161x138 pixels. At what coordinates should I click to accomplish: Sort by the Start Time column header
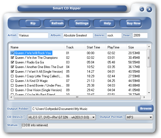tap(96, 47)
